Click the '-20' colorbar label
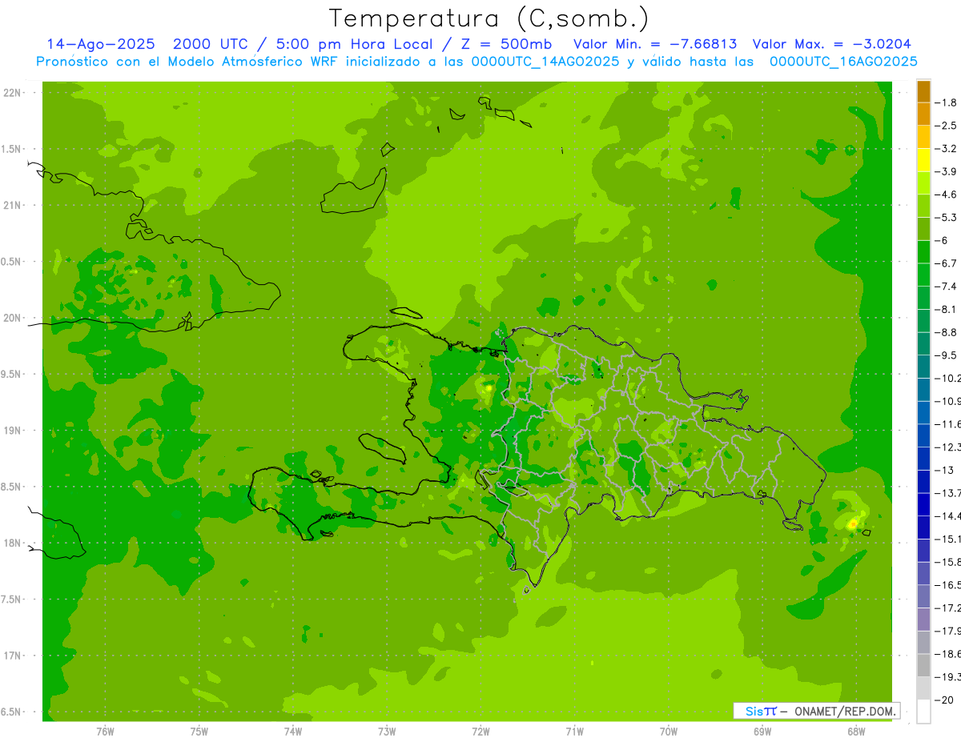This screenshot has width=961, height=742. (x=944, y=700)
